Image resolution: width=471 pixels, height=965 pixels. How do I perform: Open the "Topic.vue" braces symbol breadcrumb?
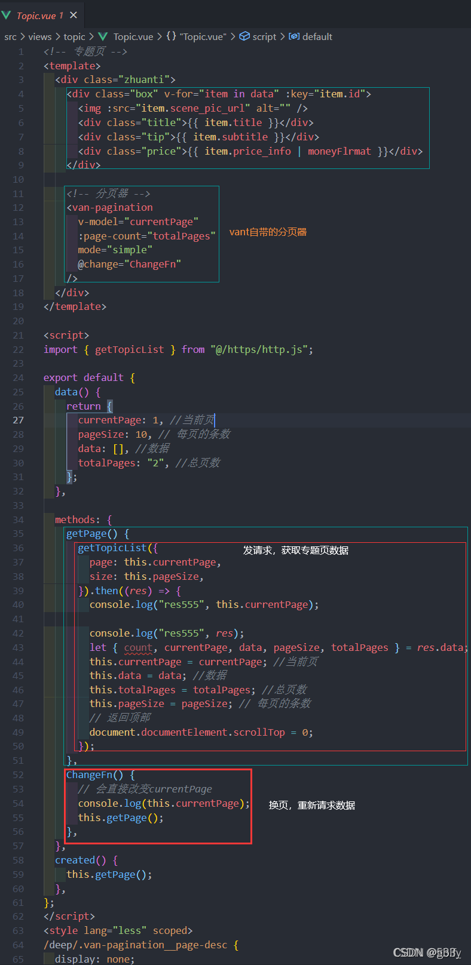(197, 37)
